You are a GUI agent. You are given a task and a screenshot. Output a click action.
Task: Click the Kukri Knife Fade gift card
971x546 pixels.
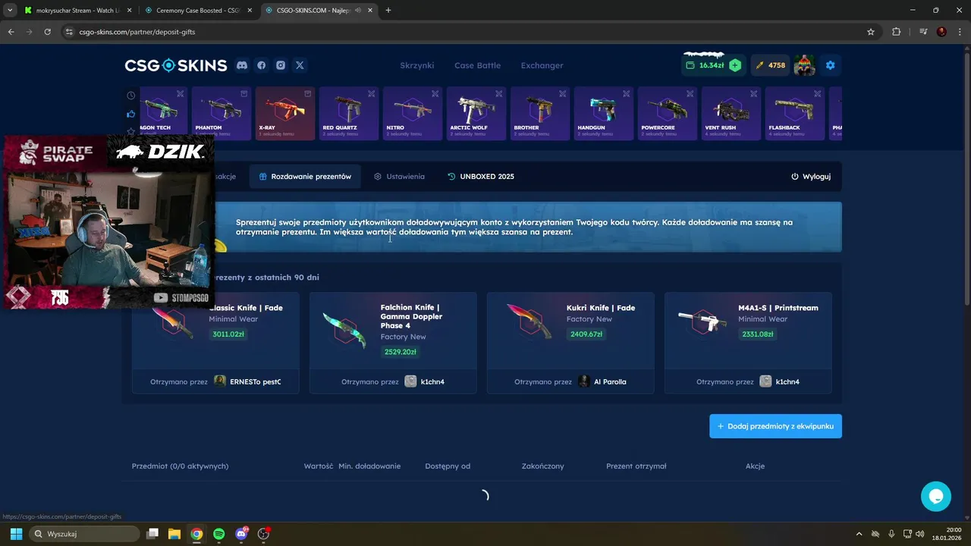pyautogui.click(x=570, y=343)
